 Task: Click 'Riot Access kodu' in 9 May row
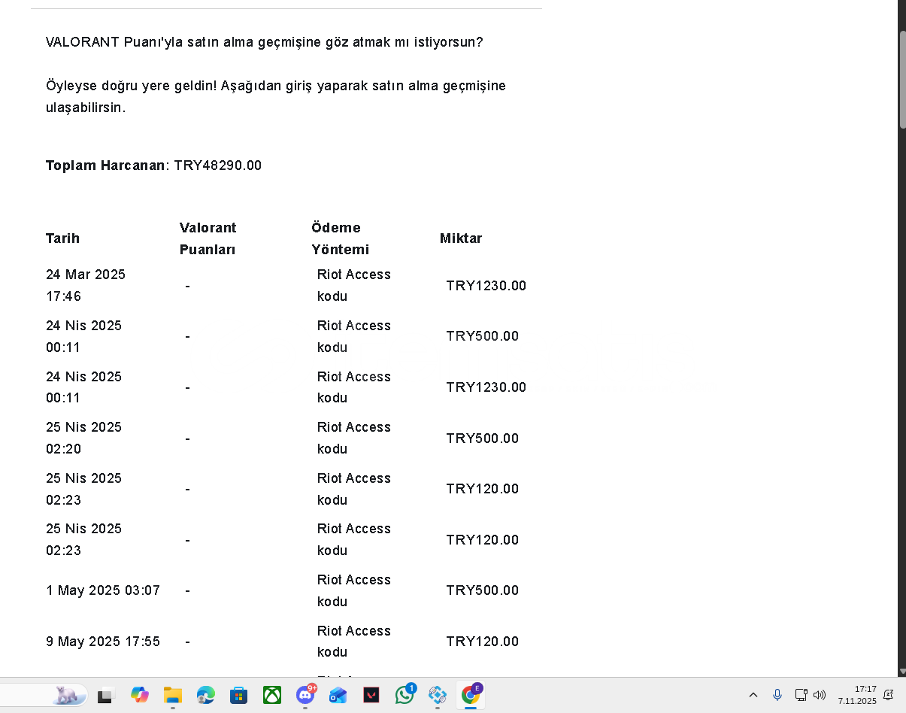pos(354,641)
